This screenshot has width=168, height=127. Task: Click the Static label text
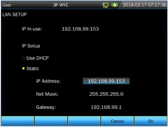coord(33,69)
